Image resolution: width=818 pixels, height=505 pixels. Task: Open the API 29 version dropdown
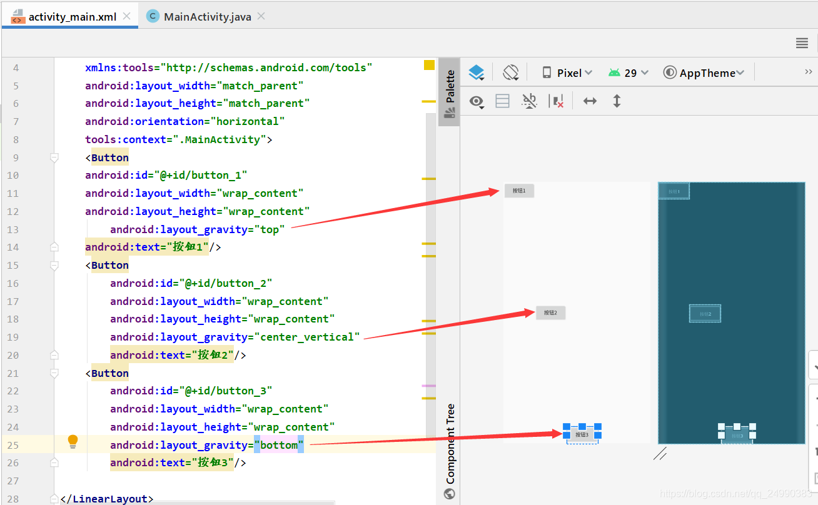tap(629, 73)
